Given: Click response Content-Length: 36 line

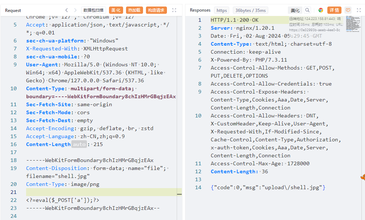Looking at the screenshot, I should [x=239, y=171].
